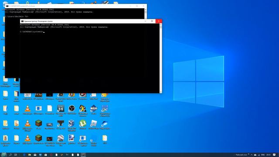The image size is (279, 157).
Task: Open the clock showing 23:12
Action: (269, 155)
